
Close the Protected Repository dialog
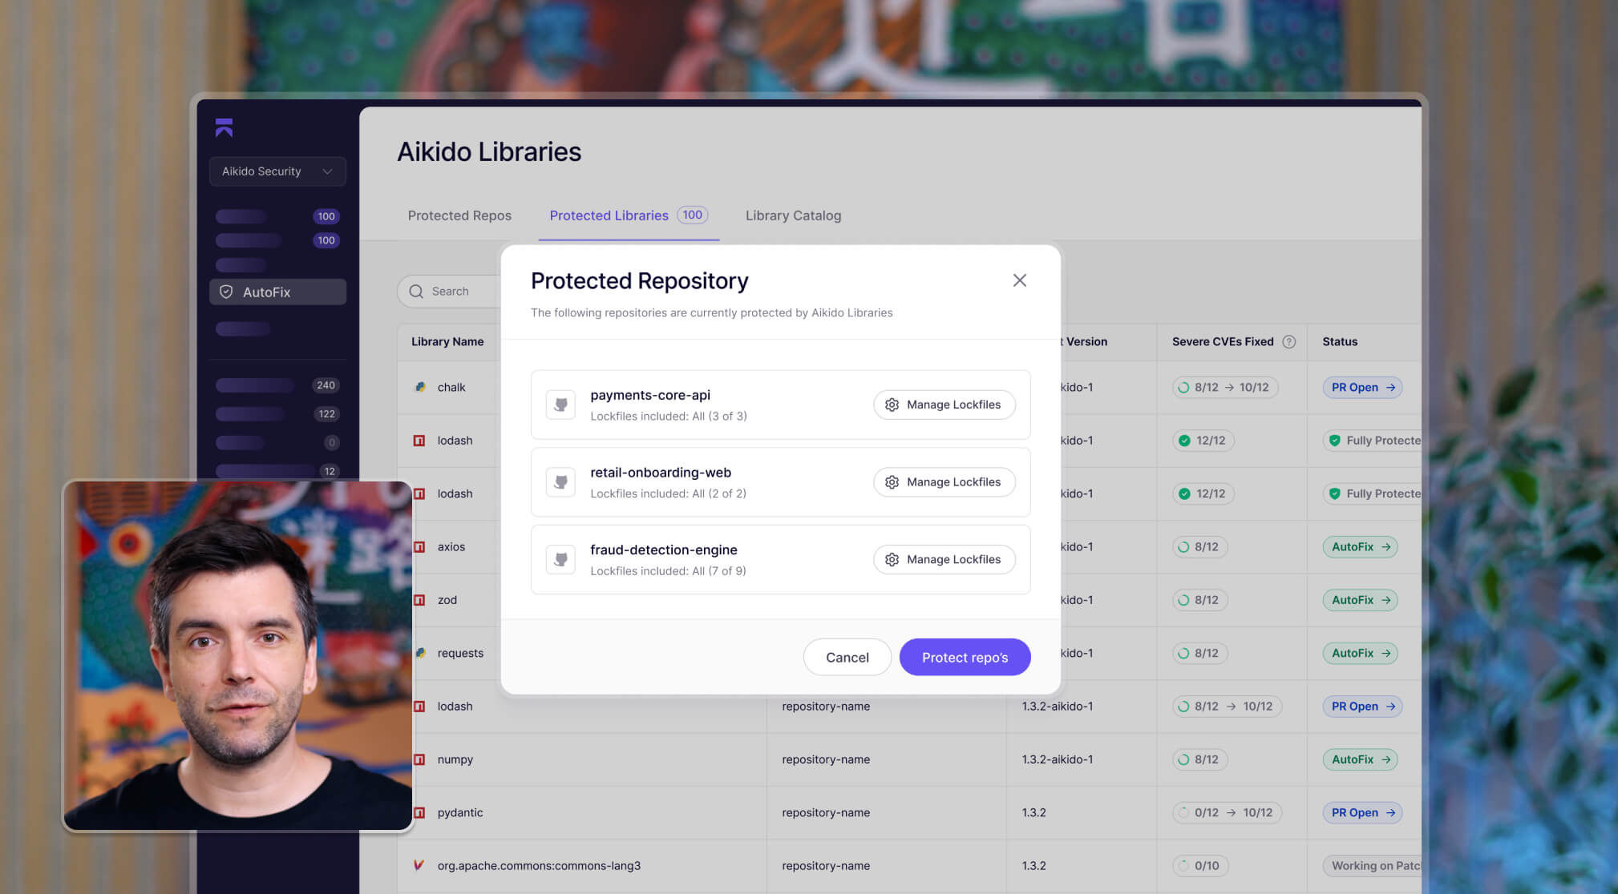1019,280
